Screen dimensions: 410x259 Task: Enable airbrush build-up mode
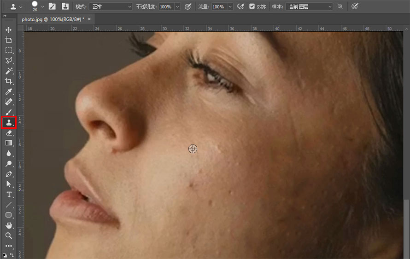(240, 6)
